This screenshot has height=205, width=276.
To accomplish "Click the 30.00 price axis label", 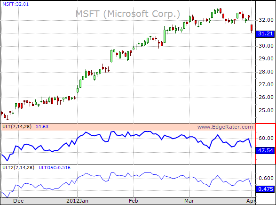I will (266, 46).
